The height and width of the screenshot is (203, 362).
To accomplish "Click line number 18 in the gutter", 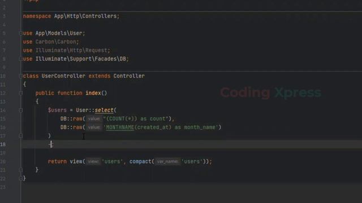I will click(3, 144).
